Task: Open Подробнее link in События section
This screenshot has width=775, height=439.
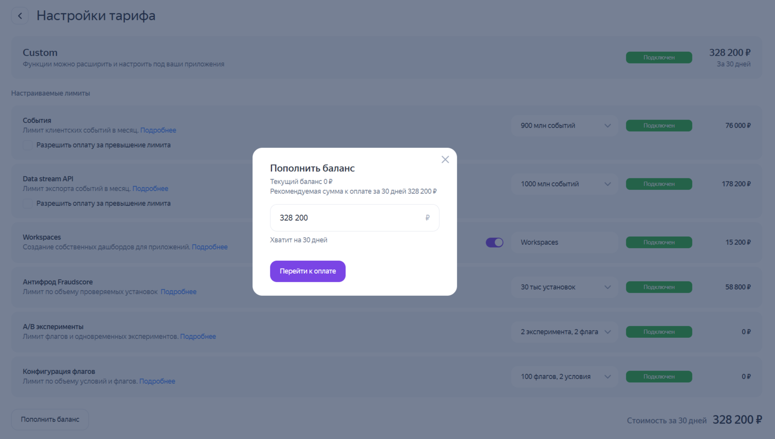Action: click(x=158, y=130)
